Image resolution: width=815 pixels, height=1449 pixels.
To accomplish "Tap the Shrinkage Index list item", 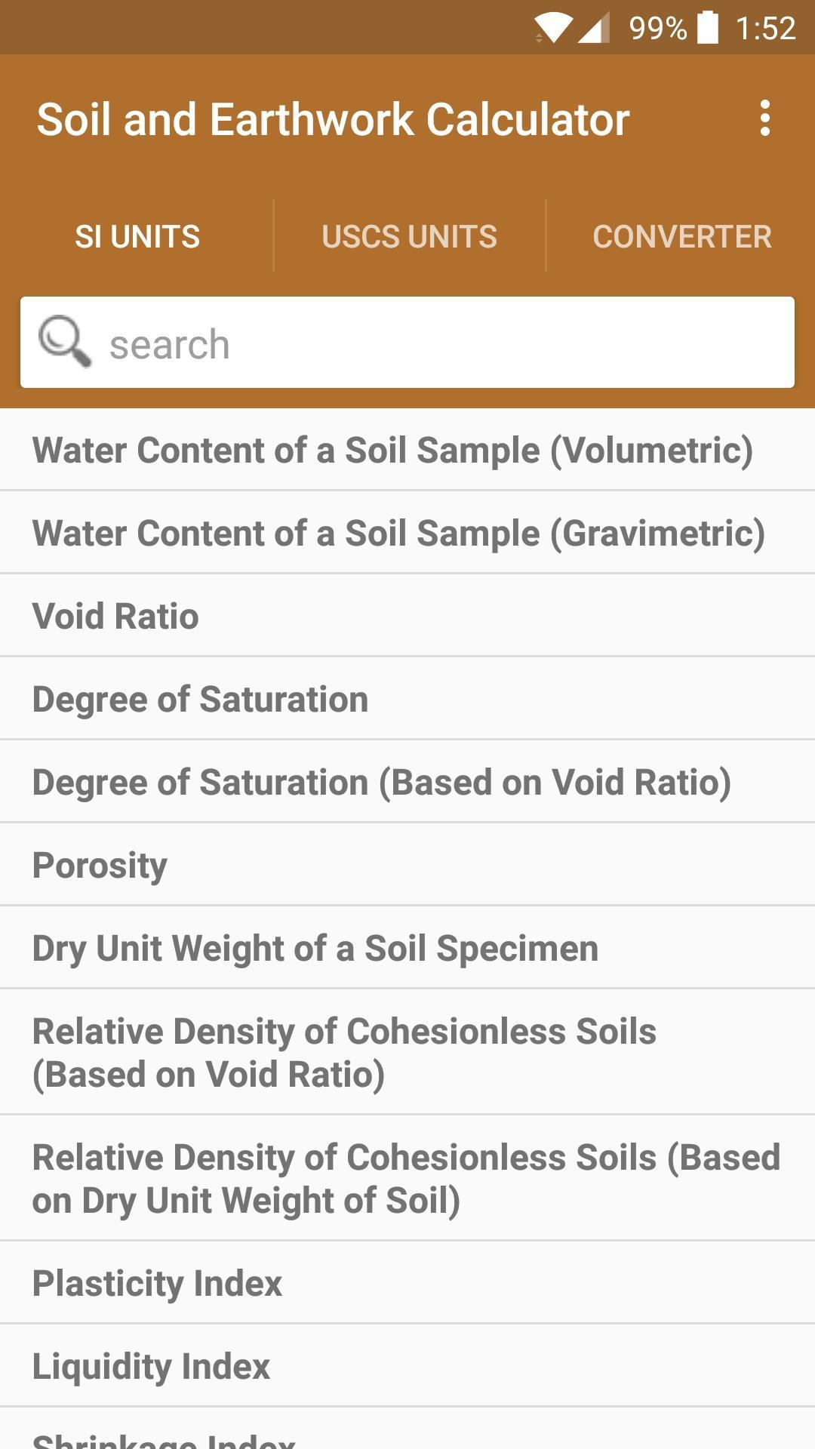I will click(x=407, y=1429).
